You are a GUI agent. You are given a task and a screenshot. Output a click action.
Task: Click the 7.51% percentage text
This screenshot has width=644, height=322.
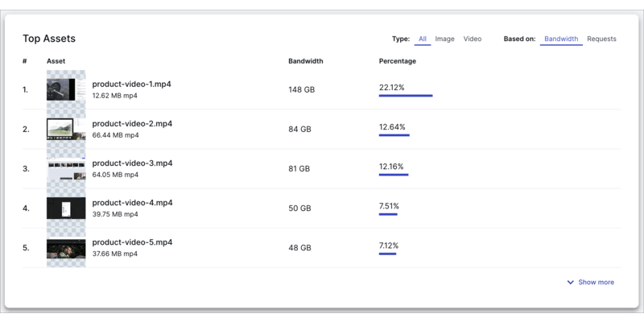click(x=389, y=206)
